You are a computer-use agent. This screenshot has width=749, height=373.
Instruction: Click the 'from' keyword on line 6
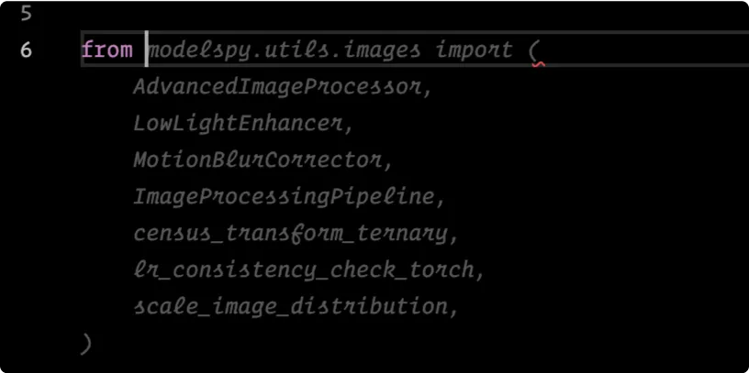(x=106, y=49)
